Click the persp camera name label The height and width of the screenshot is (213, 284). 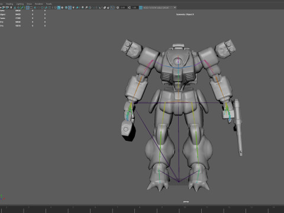186,202
